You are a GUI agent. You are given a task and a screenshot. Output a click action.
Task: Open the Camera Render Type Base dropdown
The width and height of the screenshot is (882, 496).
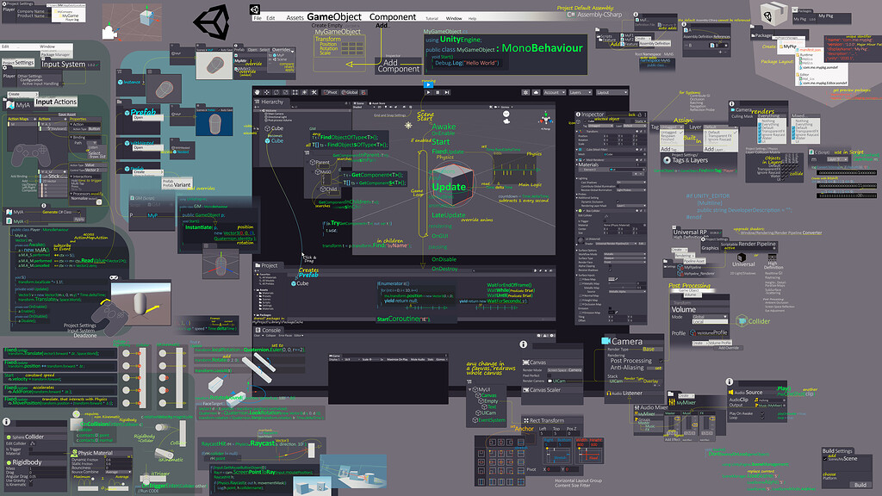point(652,350)
